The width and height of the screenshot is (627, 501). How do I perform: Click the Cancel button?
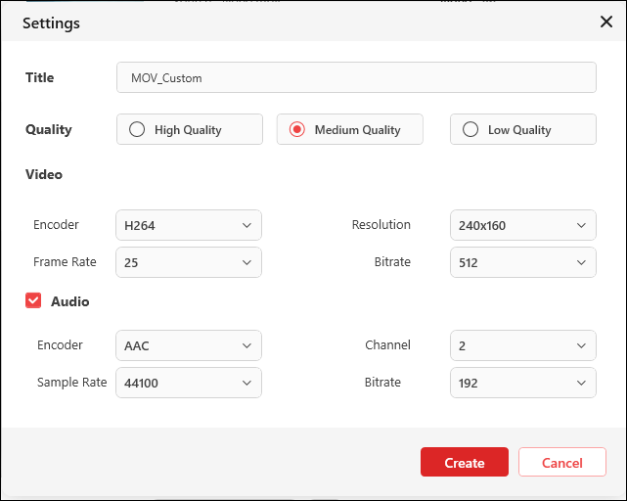point(562,463)
